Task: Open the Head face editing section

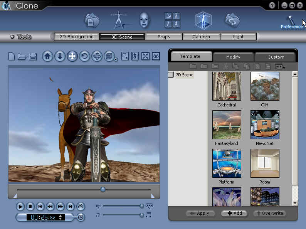Action: pos(144,20)
